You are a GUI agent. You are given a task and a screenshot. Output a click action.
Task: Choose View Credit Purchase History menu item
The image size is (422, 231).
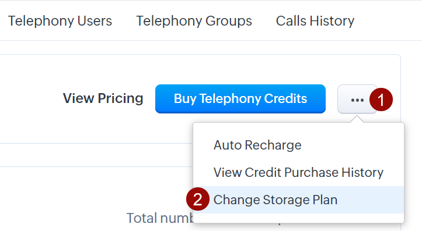pos(298,172)
